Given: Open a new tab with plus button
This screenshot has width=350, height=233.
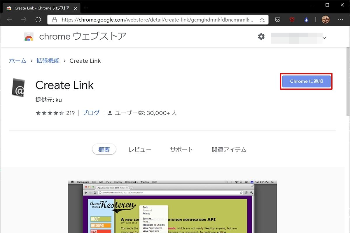Looking at the screenshot, I should pos(86,8).
